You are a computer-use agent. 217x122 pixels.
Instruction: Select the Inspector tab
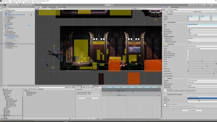pyautogui.click(x=166, y=7)
